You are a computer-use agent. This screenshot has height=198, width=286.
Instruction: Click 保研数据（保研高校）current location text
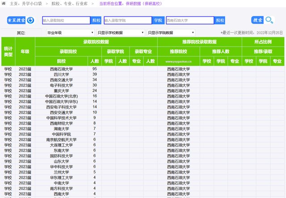click(x=144, y=4)
